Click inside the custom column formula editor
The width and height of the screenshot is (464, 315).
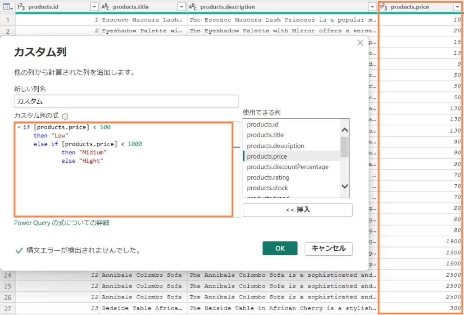click(124, 189)
